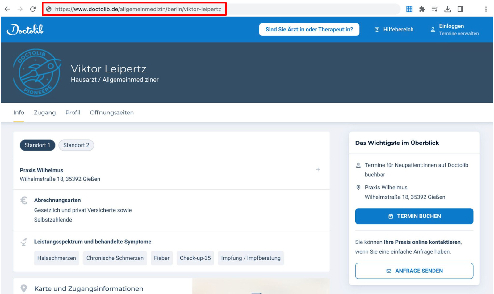Open the Zugang tab
This screenshot has height=294, width=494.
(45, 113)
